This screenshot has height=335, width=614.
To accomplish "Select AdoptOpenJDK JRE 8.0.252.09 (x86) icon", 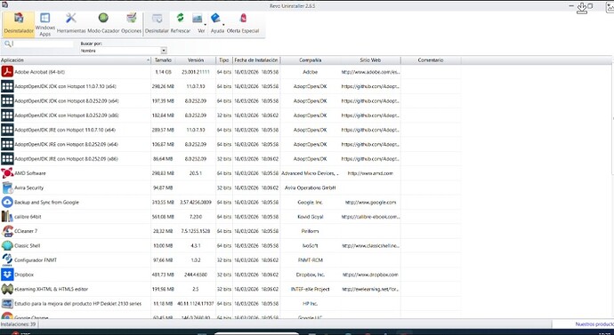I will coord(7,158).
